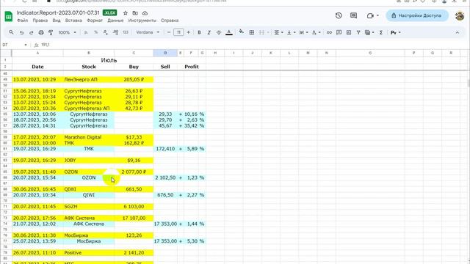Open the account avatar
470x264 pixels.
460,15
